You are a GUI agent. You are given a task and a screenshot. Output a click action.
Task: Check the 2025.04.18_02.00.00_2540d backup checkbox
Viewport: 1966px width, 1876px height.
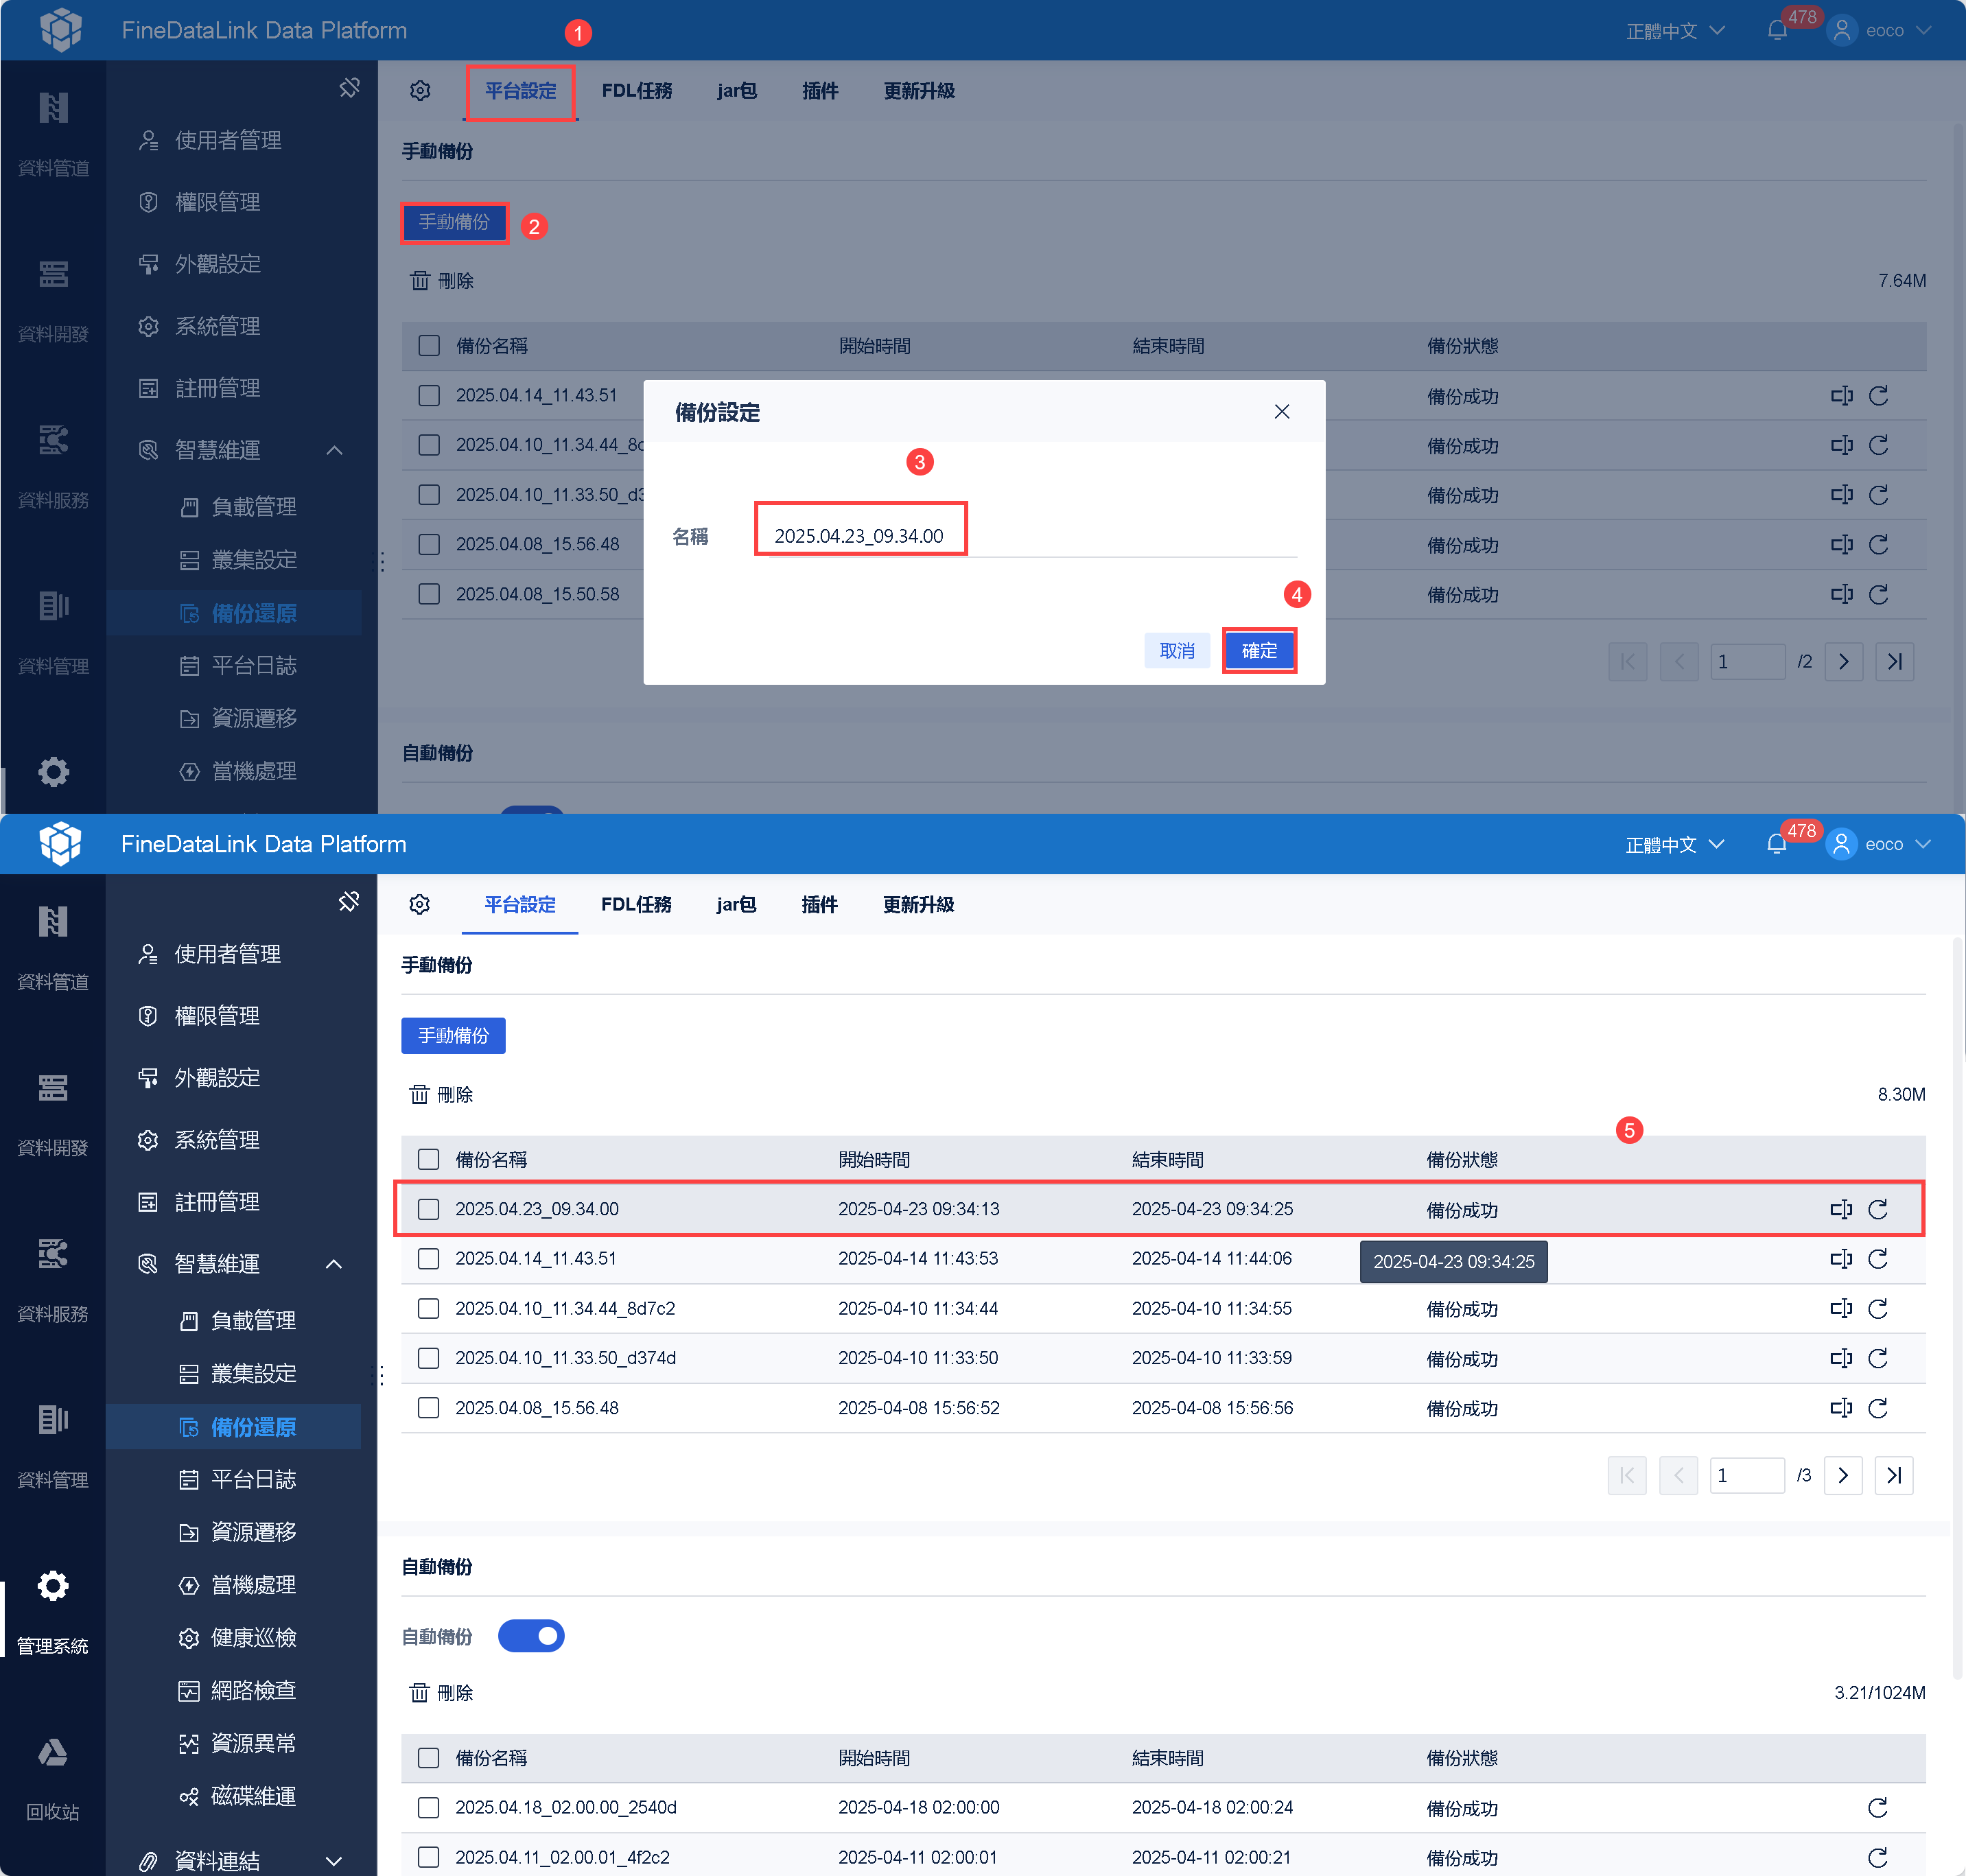[429, 1807]
